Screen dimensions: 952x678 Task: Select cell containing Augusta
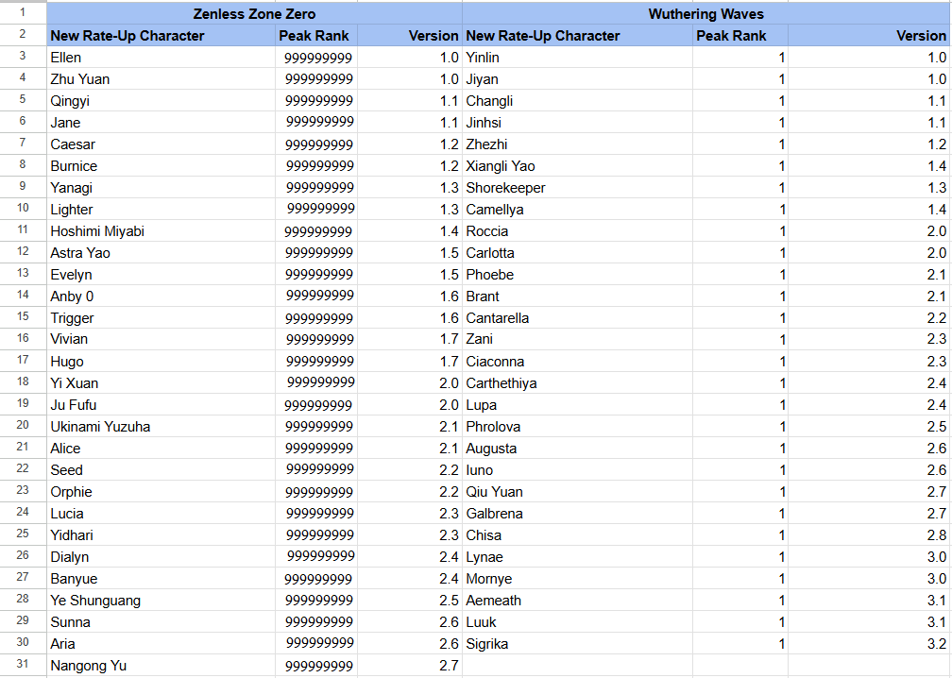[577, 448]
